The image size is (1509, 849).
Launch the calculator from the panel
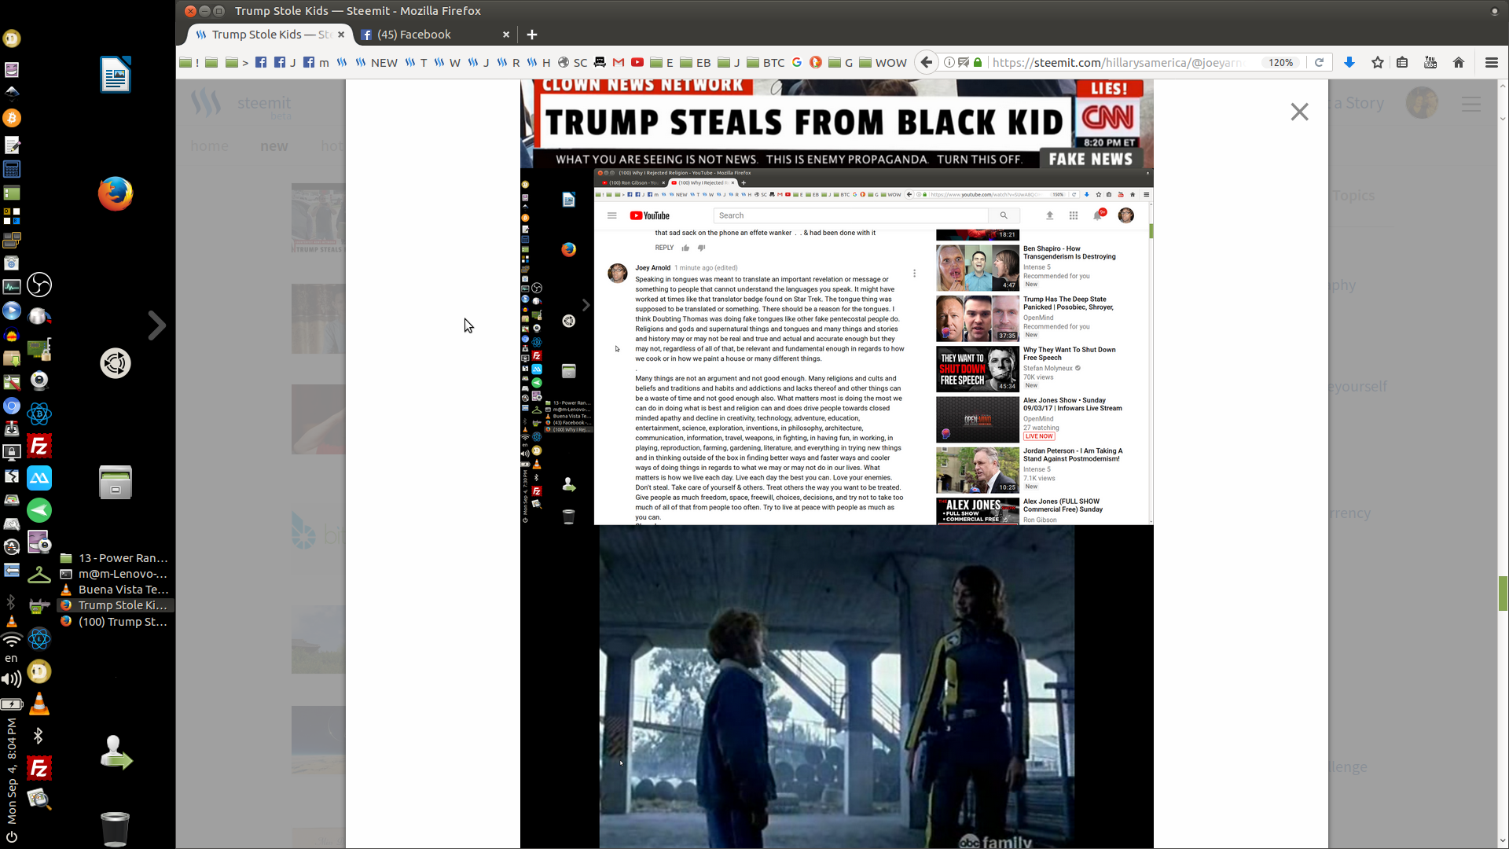tap(12, 169)
